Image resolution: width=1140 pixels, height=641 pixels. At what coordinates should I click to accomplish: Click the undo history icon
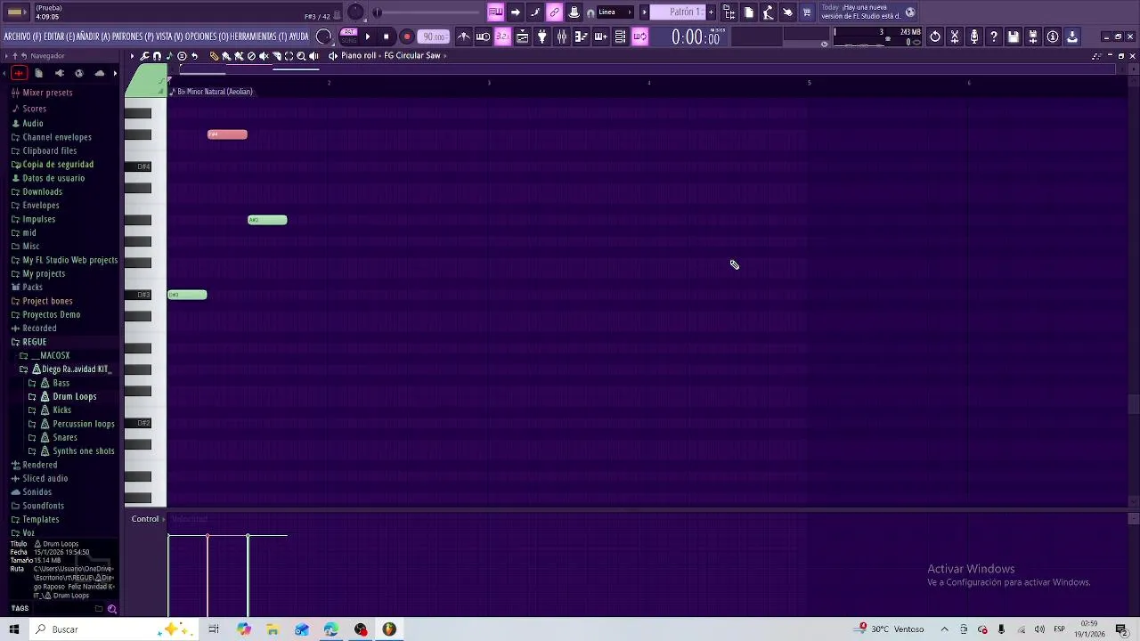[x=935, y=37]
